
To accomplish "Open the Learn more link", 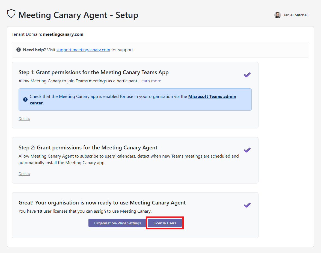I will [150, 81].
